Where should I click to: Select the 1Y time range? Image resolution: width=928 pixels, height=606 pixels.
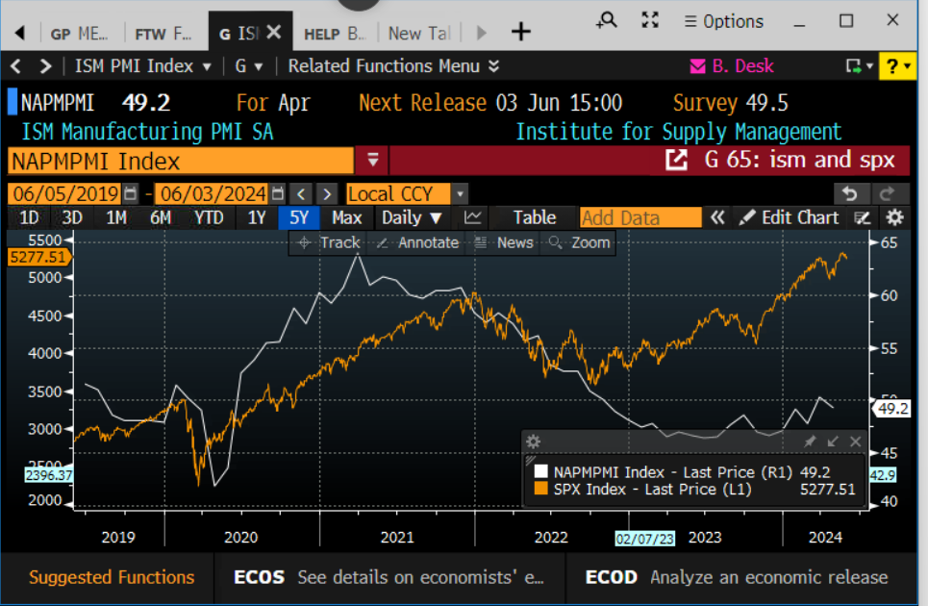coord(257,218)
